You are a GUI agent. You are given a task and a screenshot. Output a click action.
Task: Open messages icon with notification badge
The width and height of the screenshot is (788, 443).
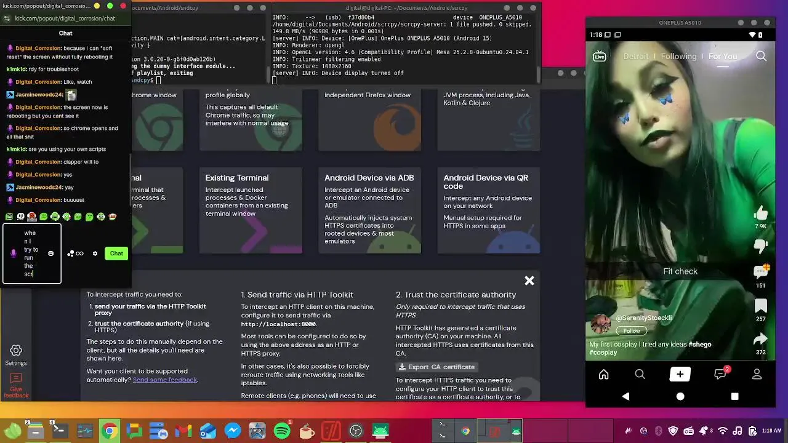[x=720, y=373]
